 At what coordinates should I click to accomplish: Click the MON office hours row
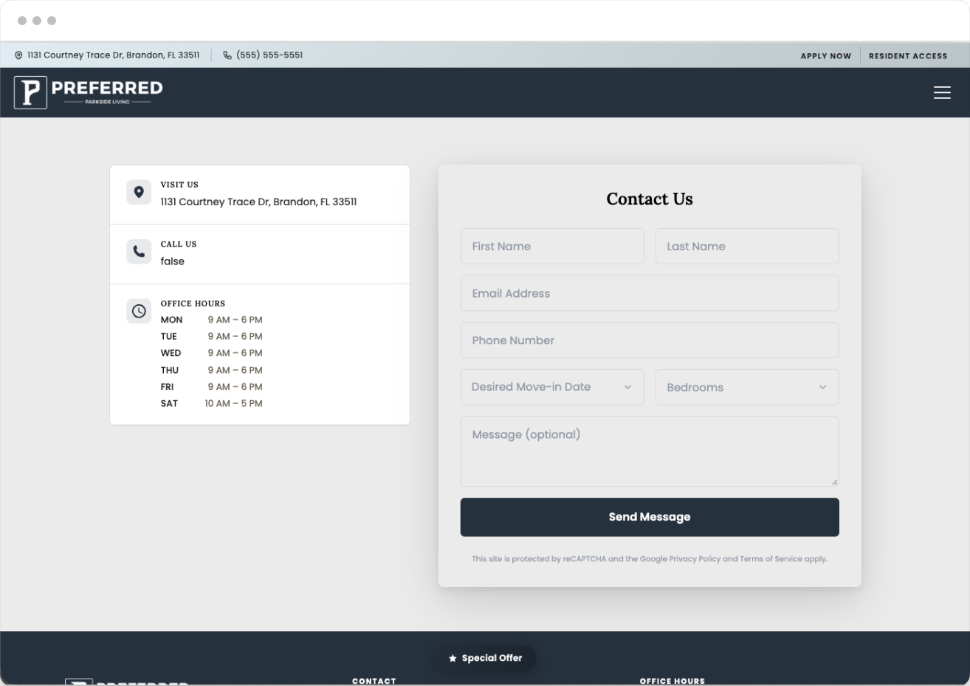point(212,320)
